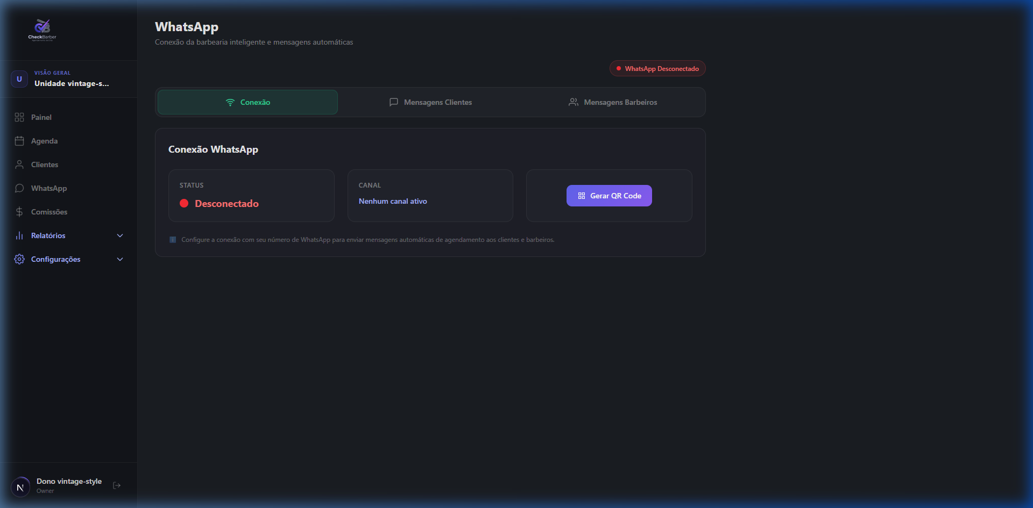Click the Desconectado status text

(x=227, y=204)
